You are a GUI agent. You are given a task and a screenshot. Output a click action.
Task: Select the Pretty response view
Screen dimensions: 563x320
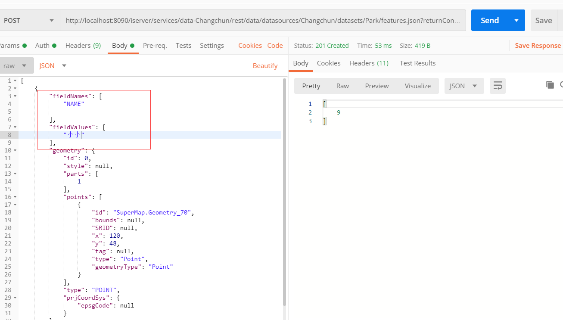click(x=311, y=86)
